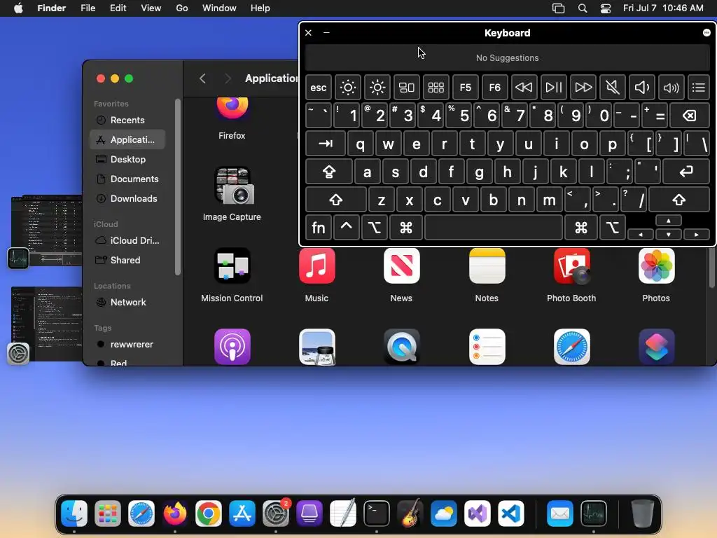Open Control Center in menu bar
Viewport: 717px width, 538px height.
click(x=606, y=8)
